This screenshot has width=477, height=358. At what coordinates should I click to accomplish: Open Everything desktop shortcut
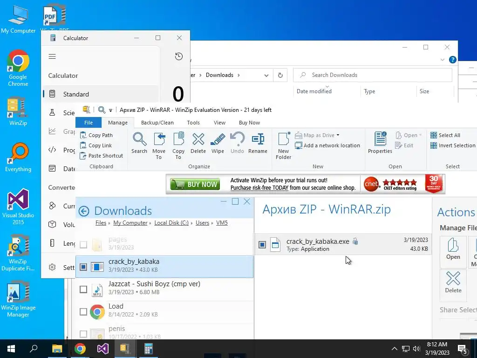pyautogui.click(x=18, y=158)
